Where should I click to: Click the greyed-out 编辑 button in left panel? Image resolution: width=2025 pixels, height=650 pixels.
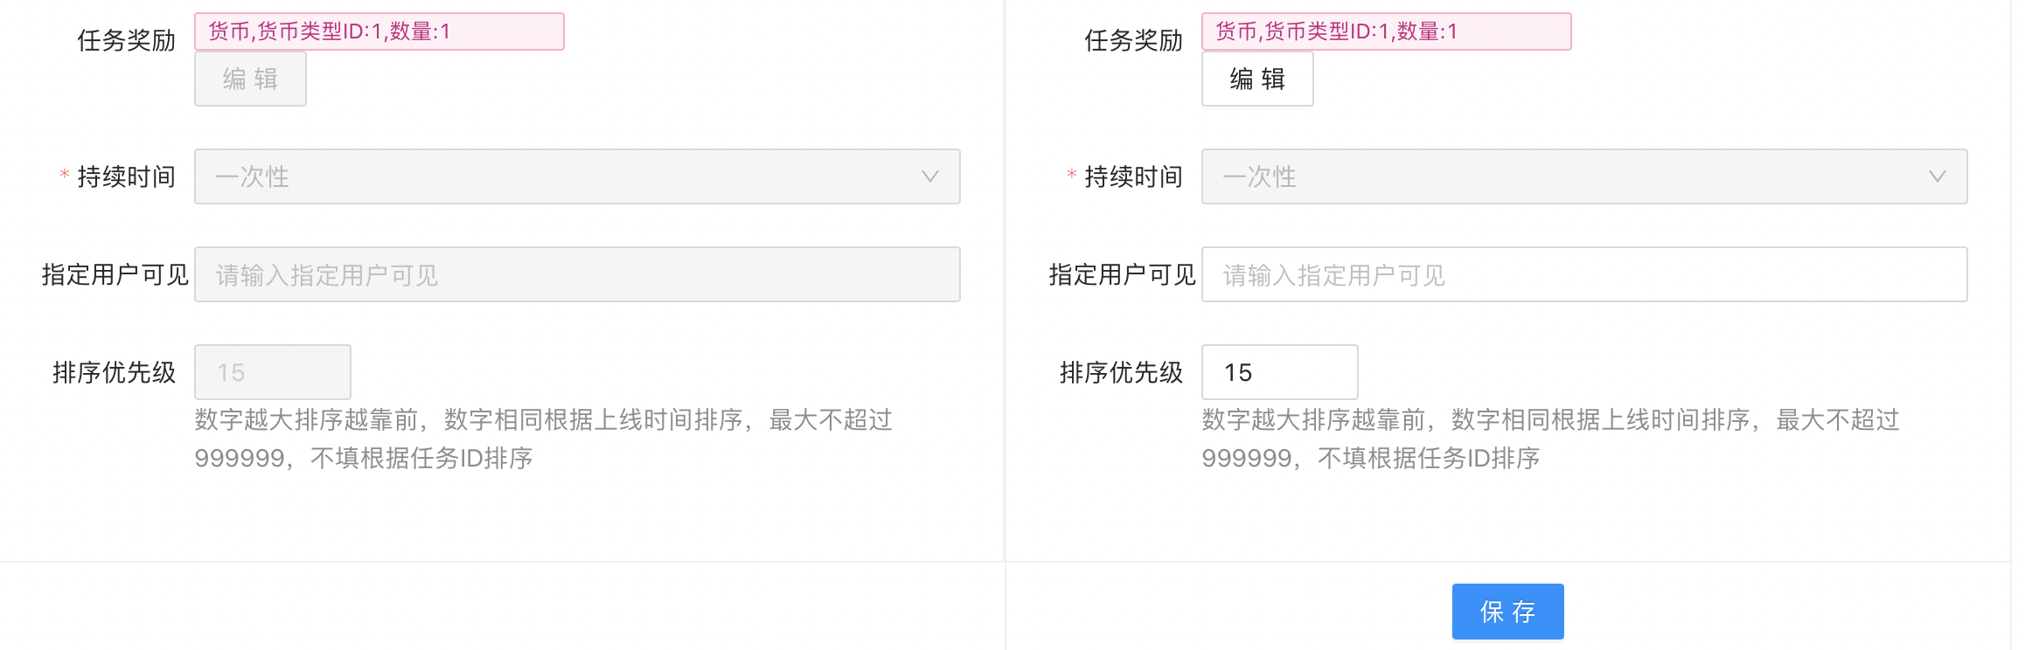tap(250, 79)
